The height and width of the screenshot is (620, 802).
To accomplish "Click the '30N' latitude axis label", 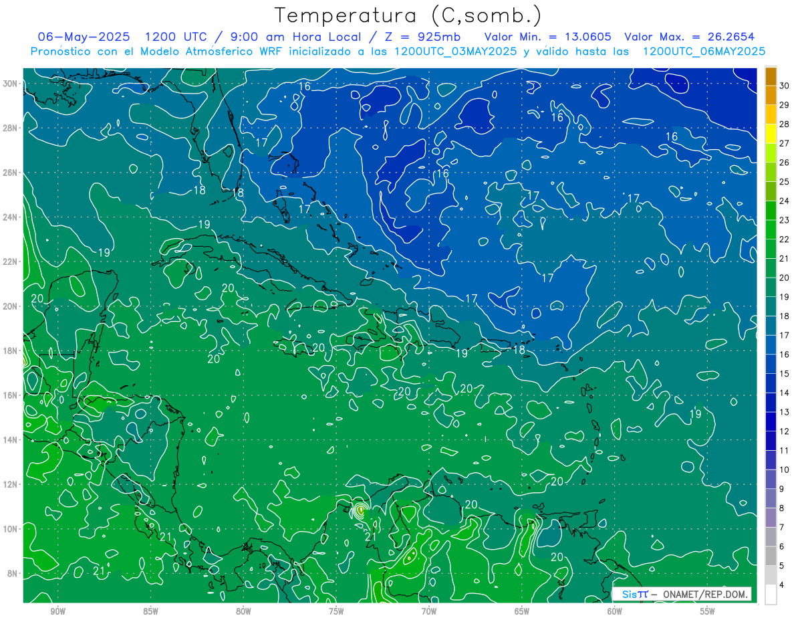I will 10,84.
